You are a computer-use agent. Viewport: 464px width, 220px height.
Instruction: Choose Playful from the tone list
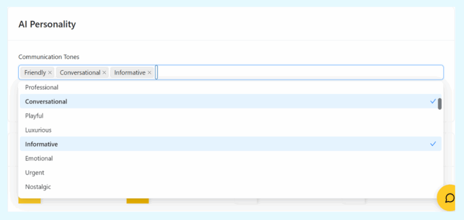pyautogui.click(x=34, y=116)
